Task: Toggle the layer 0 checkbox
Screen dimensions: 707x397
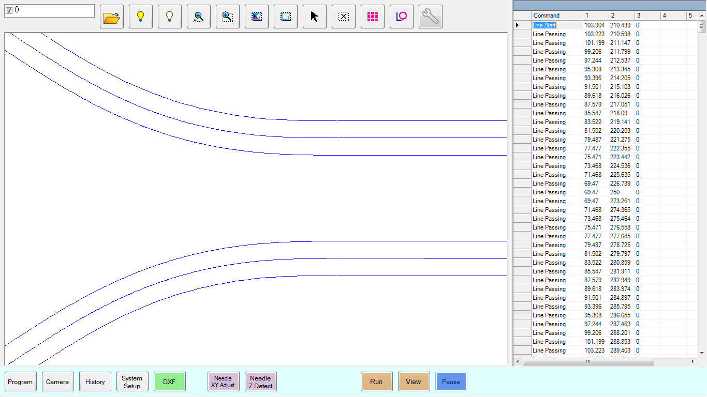Action: point(9,10)
